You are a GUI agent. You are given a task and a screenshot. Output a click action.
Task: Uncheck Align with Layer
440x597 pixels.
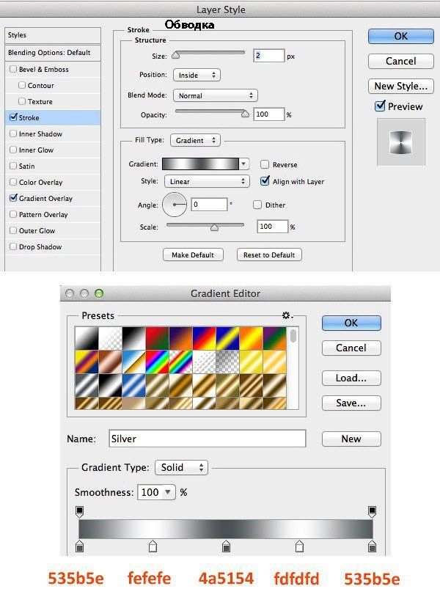click(x=265, y=181)
